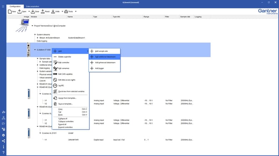The image size is (279, 156).
Task: Click the folder icon in the left sidebar
Action: [x=3, y=124]
